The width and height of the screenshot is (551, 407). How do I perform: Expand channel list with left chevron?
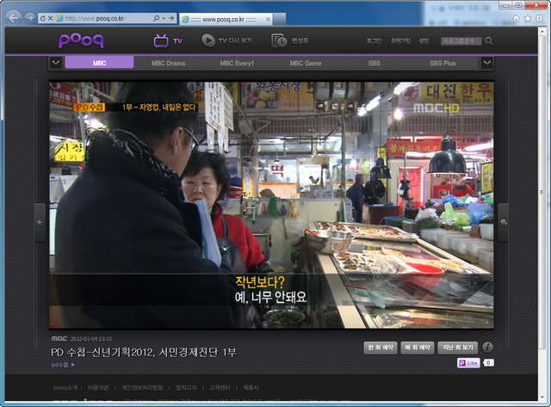click(55, 63)
